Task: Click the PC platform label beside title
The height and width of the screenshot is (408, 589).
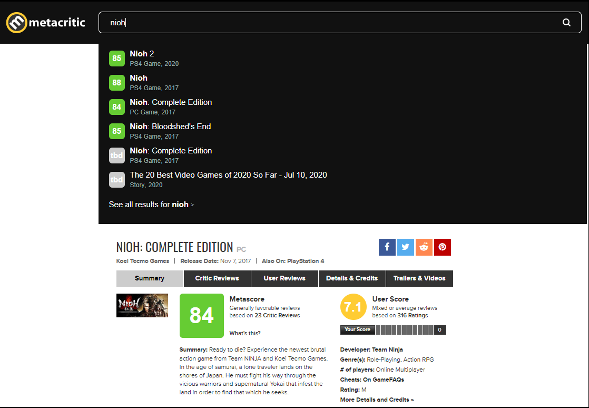Action: (x=241, y=249)
